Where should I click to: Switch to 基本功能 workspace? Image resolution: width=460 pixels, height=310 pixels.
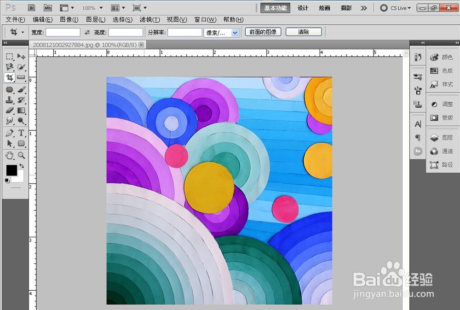(275, 8)
